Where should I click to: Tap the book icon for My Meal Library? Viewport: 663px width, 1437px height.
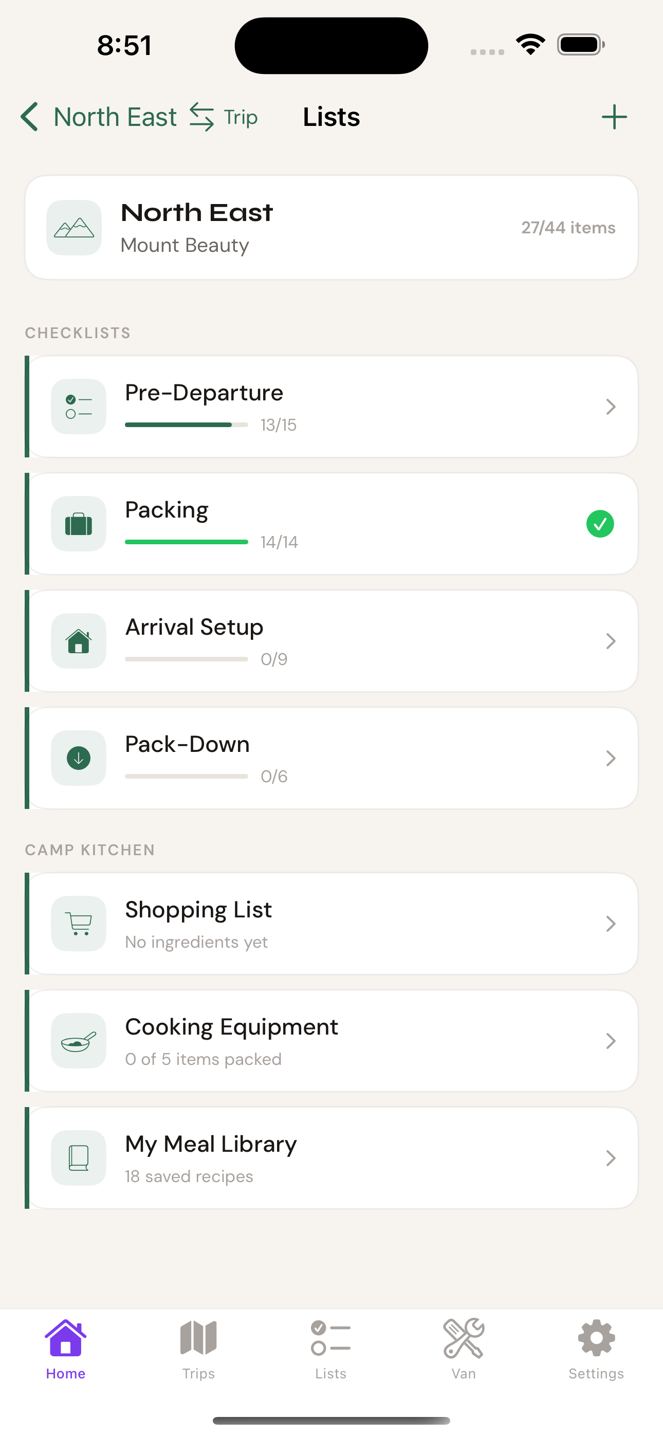tap(79, 1158)
